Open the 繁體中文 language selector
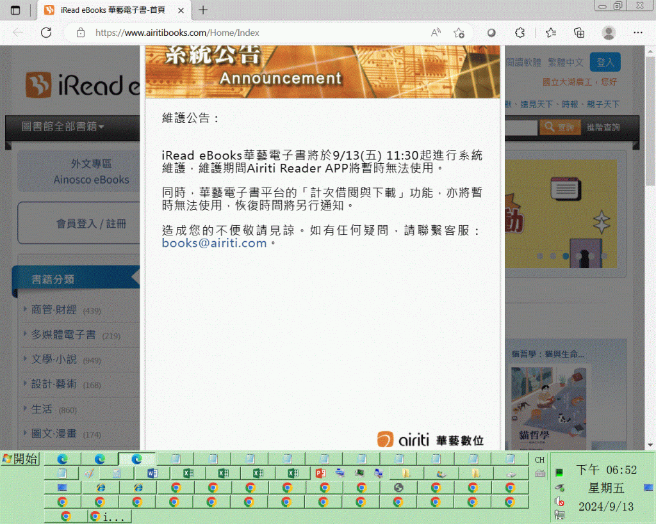656x524 pixels. click(x=565, y=62)
